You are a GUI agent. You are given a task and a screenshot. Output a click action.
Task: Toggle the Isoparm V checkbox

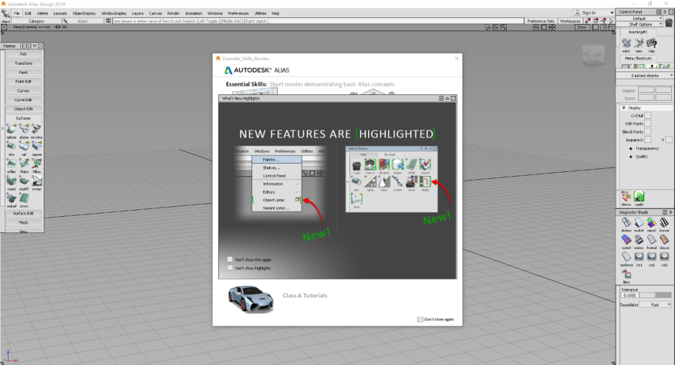(669, 140)
